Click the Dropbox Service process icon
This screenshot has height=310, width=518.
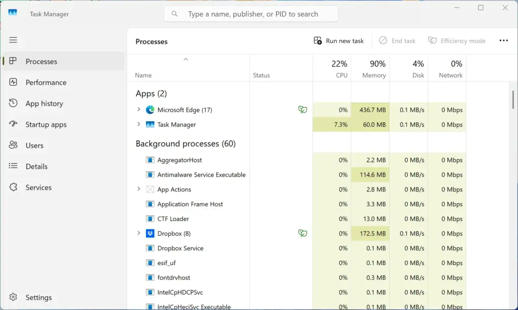click(x=150, y=248)
